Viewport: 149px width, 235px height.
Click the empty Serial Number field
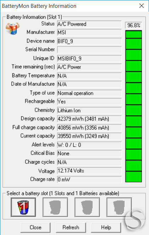pyautogui.click(x=89, y=50)
